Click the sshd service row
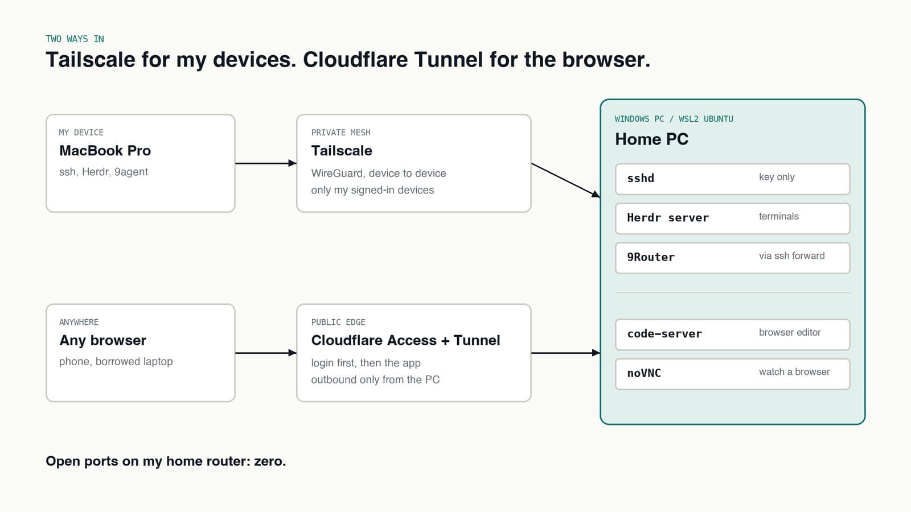 [x=733, y=179]
